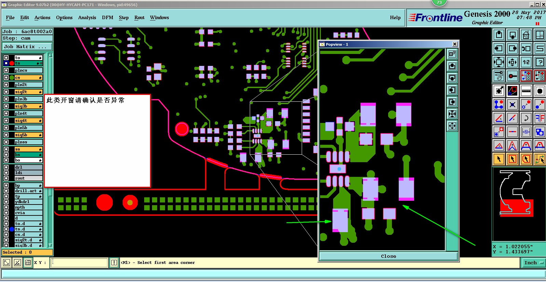Expand the layer list scrollbar down arrow

pos(51,245)
